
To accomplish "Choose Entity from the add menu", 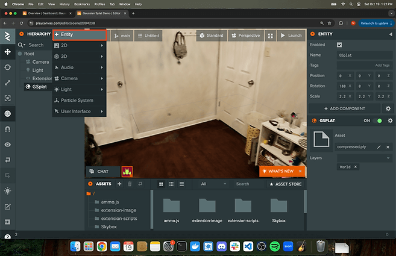I will point(80,35).
